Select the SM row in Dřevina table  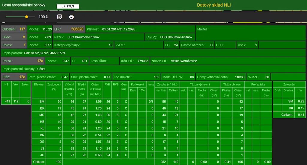click(x=42, y=102)
